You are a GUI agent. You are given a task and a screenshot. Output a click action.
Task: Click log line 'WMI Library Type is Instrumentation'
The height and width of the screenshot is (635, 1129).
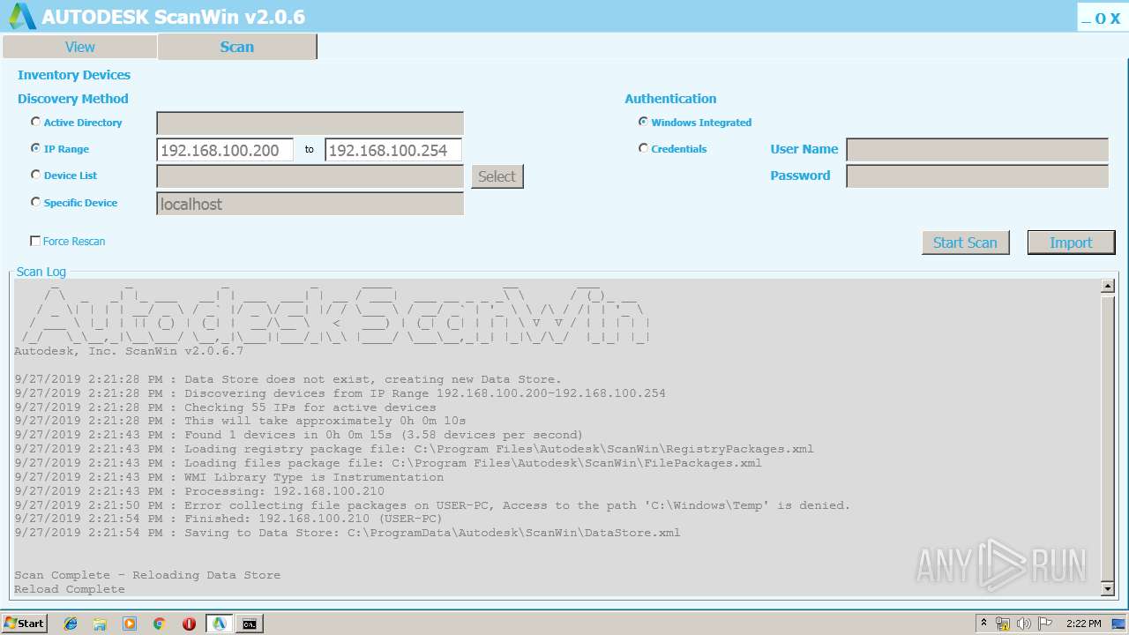tap(229, 477)
